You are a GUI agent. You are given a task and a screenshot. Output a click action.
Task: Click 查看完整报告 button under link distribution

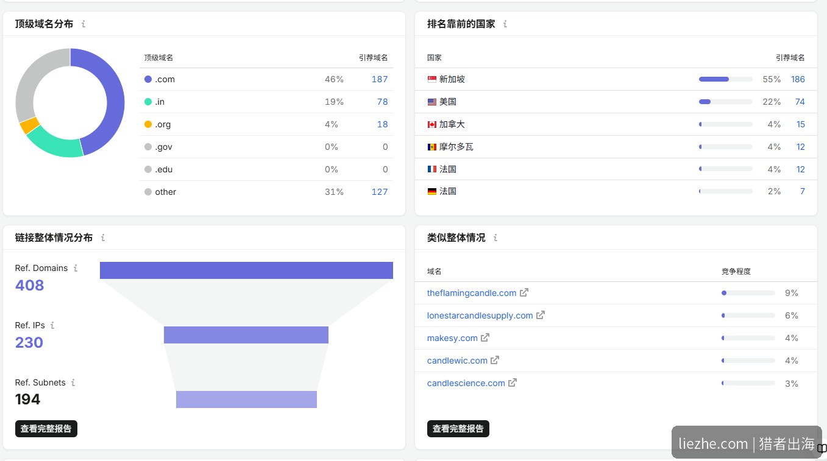coord(46,429)
